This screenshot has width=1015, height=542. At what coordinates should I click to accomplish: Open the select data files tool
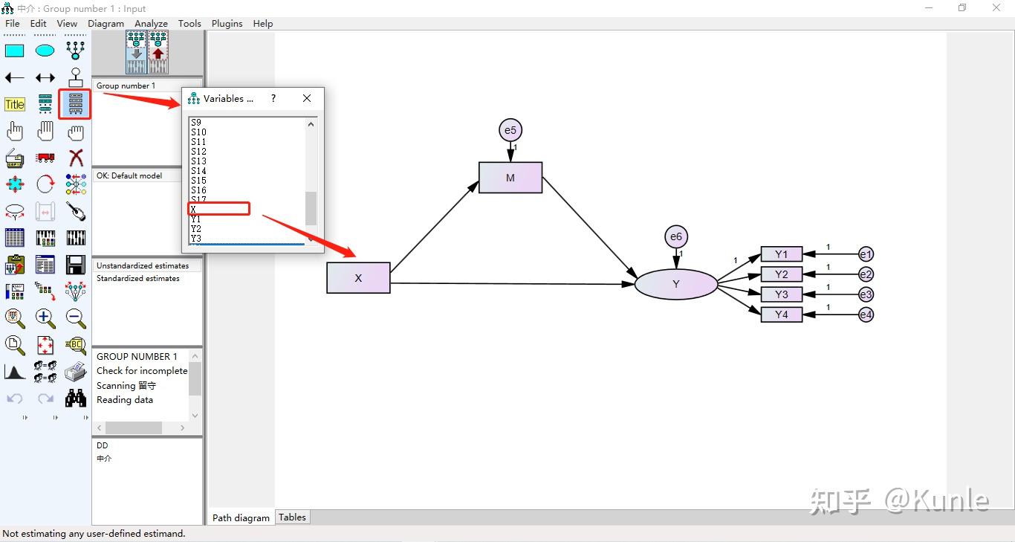15,238
